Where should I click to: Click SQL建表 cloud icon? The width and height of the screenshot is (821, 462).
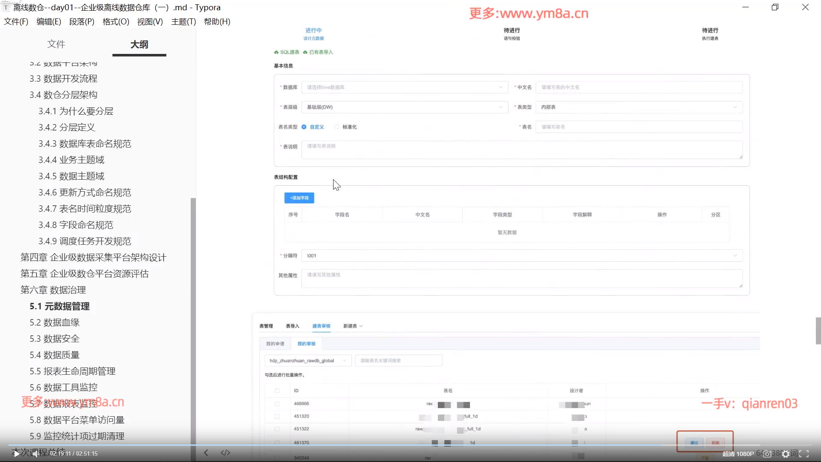click(x=276, y=52)
